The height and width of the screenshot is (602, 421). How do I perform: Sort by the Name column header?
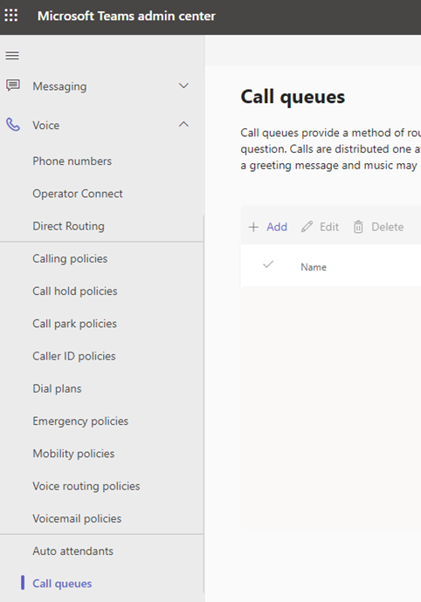tap(314, 267)
